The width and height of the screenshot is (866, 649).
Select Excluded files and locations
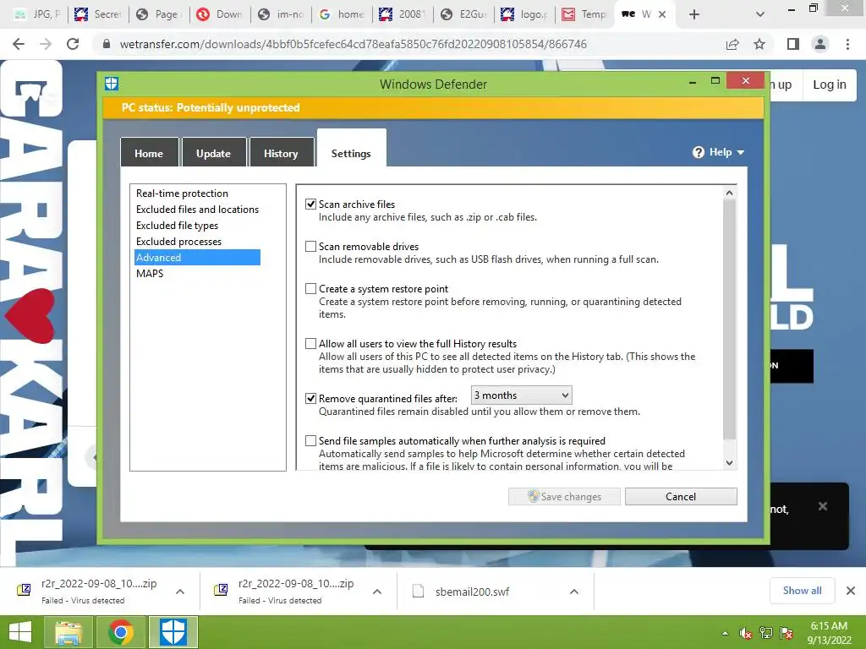tap(197, 210)
